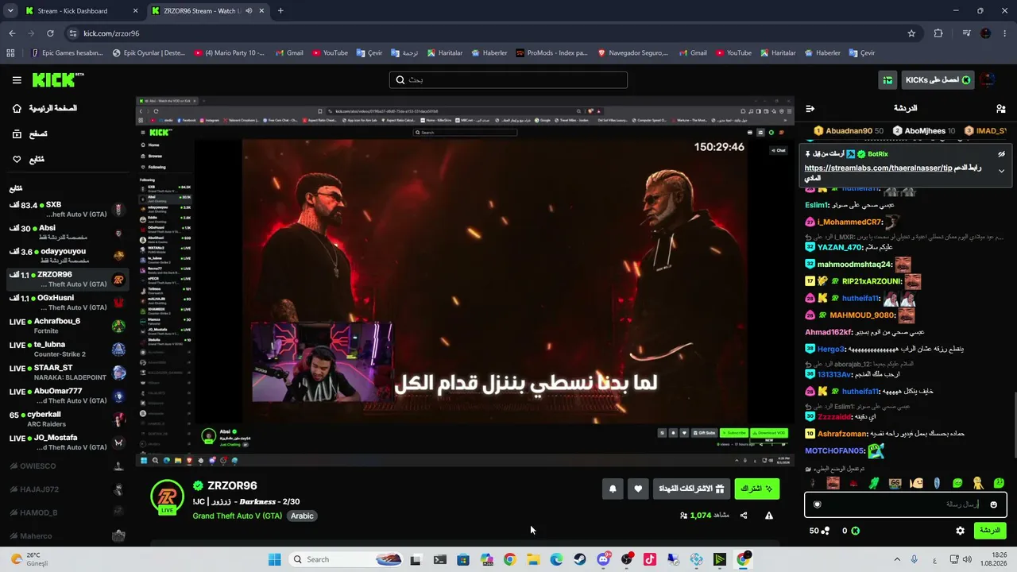The height and width of the screenshot is (572, 1017).
Task: Hide the pinned BotRix message
Action: pos(1001,154)
